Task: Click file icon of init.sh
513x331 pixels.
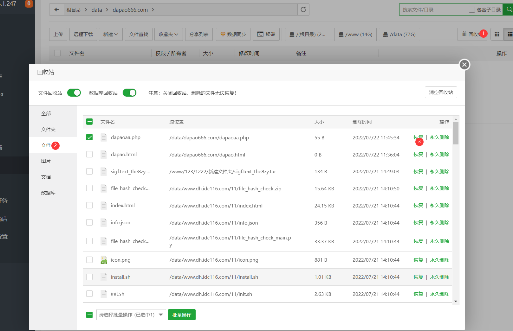Action: pyautogui.click(x=104, y=294)
